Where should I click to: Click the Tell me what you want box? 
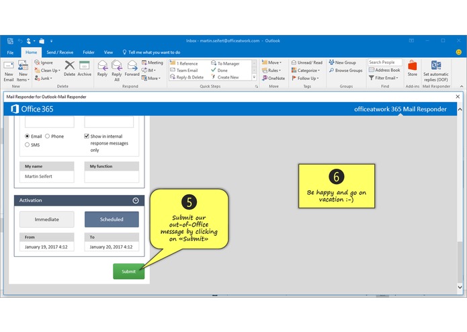(x=151, y=52)
